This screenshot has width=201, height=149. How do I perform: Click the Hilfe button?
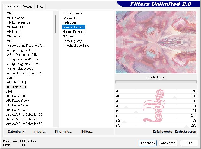pos(189,143)
